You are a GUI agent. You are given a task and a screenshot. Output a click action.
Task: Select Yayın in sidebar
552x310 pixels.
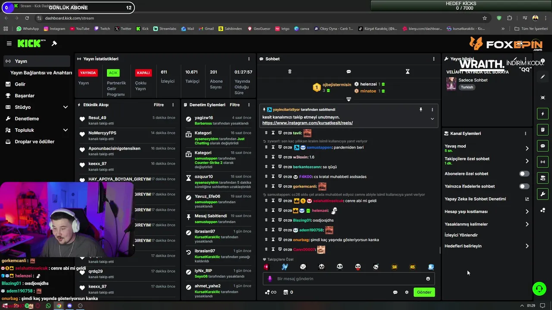[36, 61]
